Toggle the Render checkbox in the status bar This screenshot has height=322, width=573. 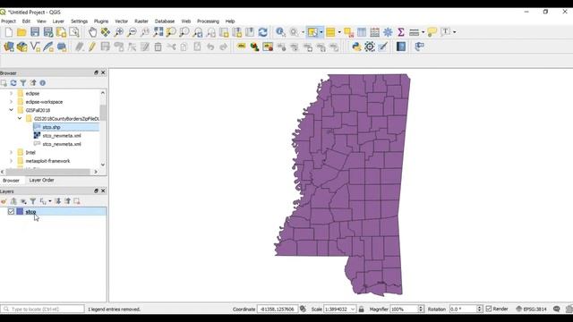tap(489, 309)
